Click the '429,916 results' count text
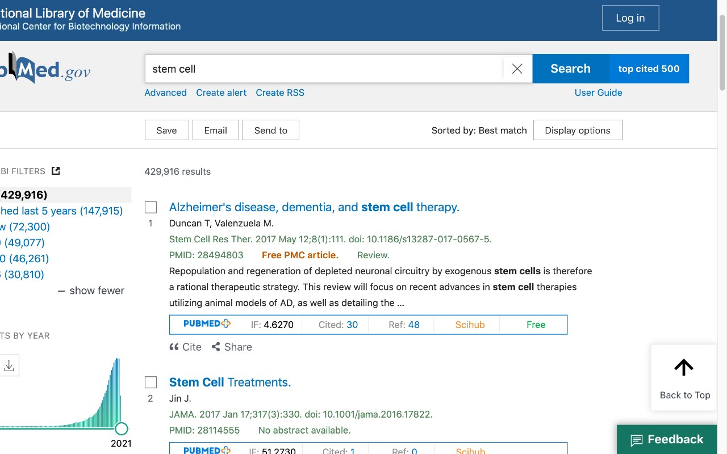The height and width of the screenshot is (454, 727). click(178, 171)
